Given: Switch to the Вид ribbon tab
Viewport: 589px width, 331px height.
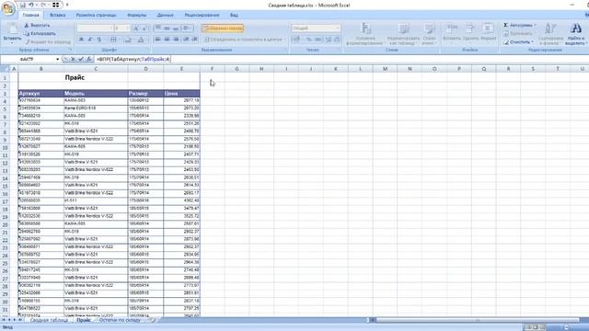Looking at the screenshot, I should click(234, 15).
